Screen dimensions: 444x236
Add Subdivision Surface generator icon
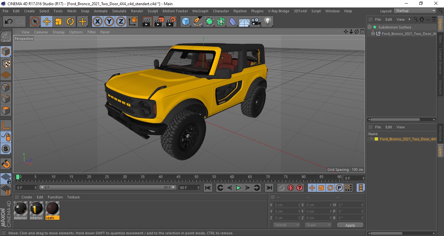pyautogui.click(x=209, y=22)
